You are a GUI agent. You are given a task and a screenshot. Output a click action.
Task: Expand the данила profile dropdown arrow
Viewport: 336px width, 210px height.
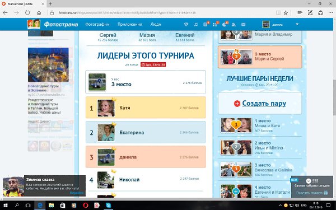[x=297, y=25]
